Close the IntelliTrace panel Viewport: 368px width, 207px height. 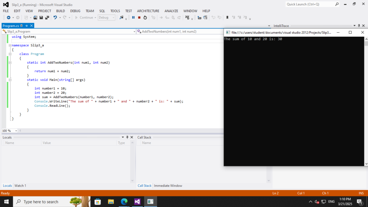coord(364,26)
